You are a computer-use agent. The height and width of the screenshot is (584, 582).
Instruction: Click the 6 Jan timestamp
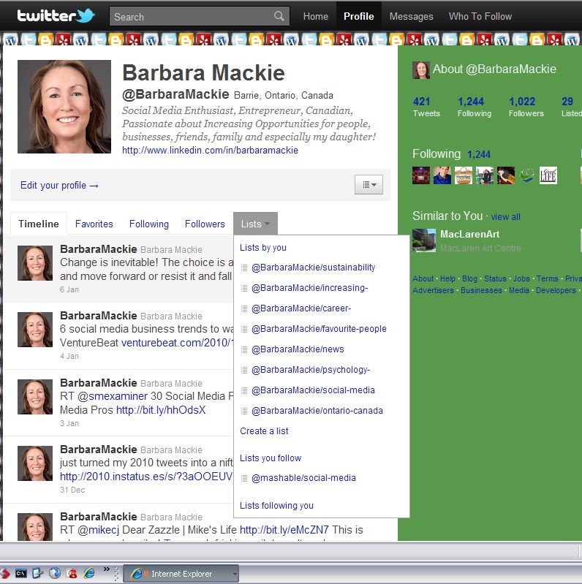69,289
